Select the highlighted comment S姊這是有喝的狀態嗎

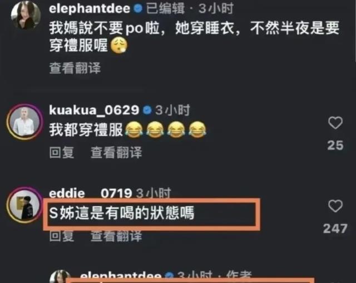[x=122, y=213]
